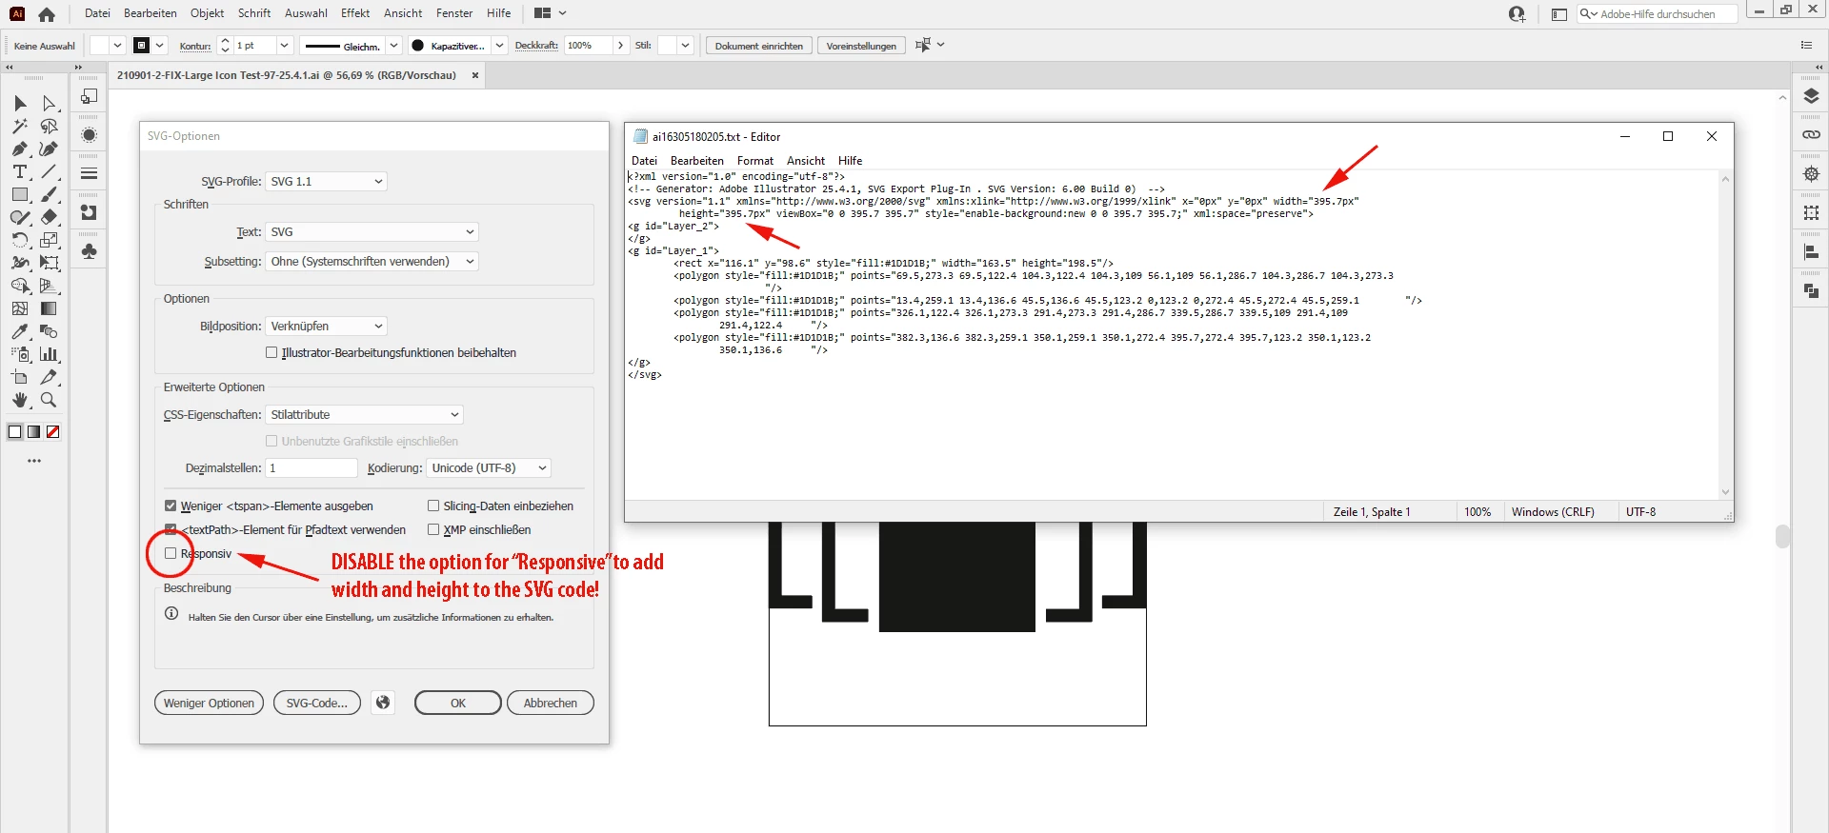The width and height of the screenshot is (1829, 833).
Task: Open the CSS-Eigenschaften dropdown
Action: point(364,414)
